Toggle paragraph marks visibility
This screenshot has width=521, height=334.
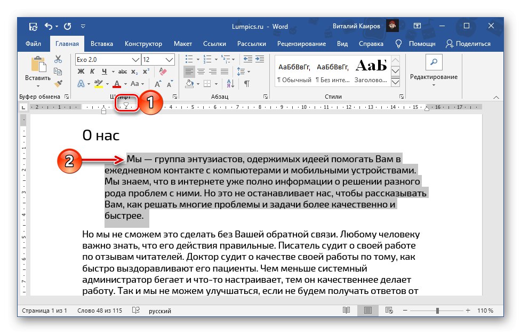246,84
